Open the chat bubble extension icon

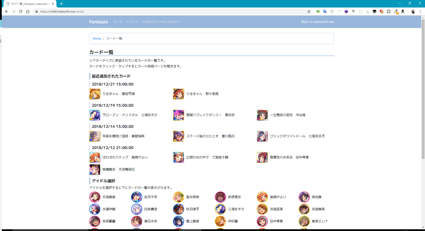pos(388,12)
